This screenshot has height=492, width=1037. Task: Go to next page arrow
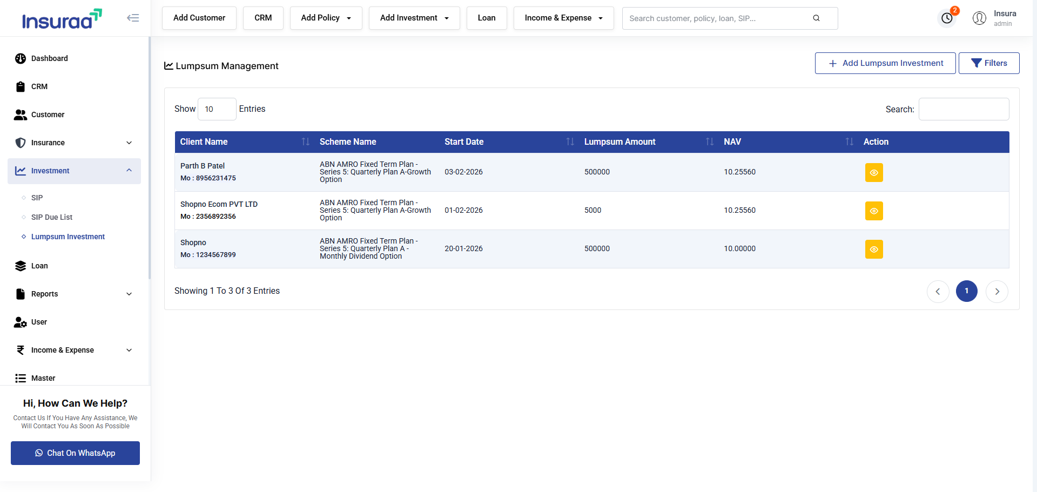coord(997,291)
